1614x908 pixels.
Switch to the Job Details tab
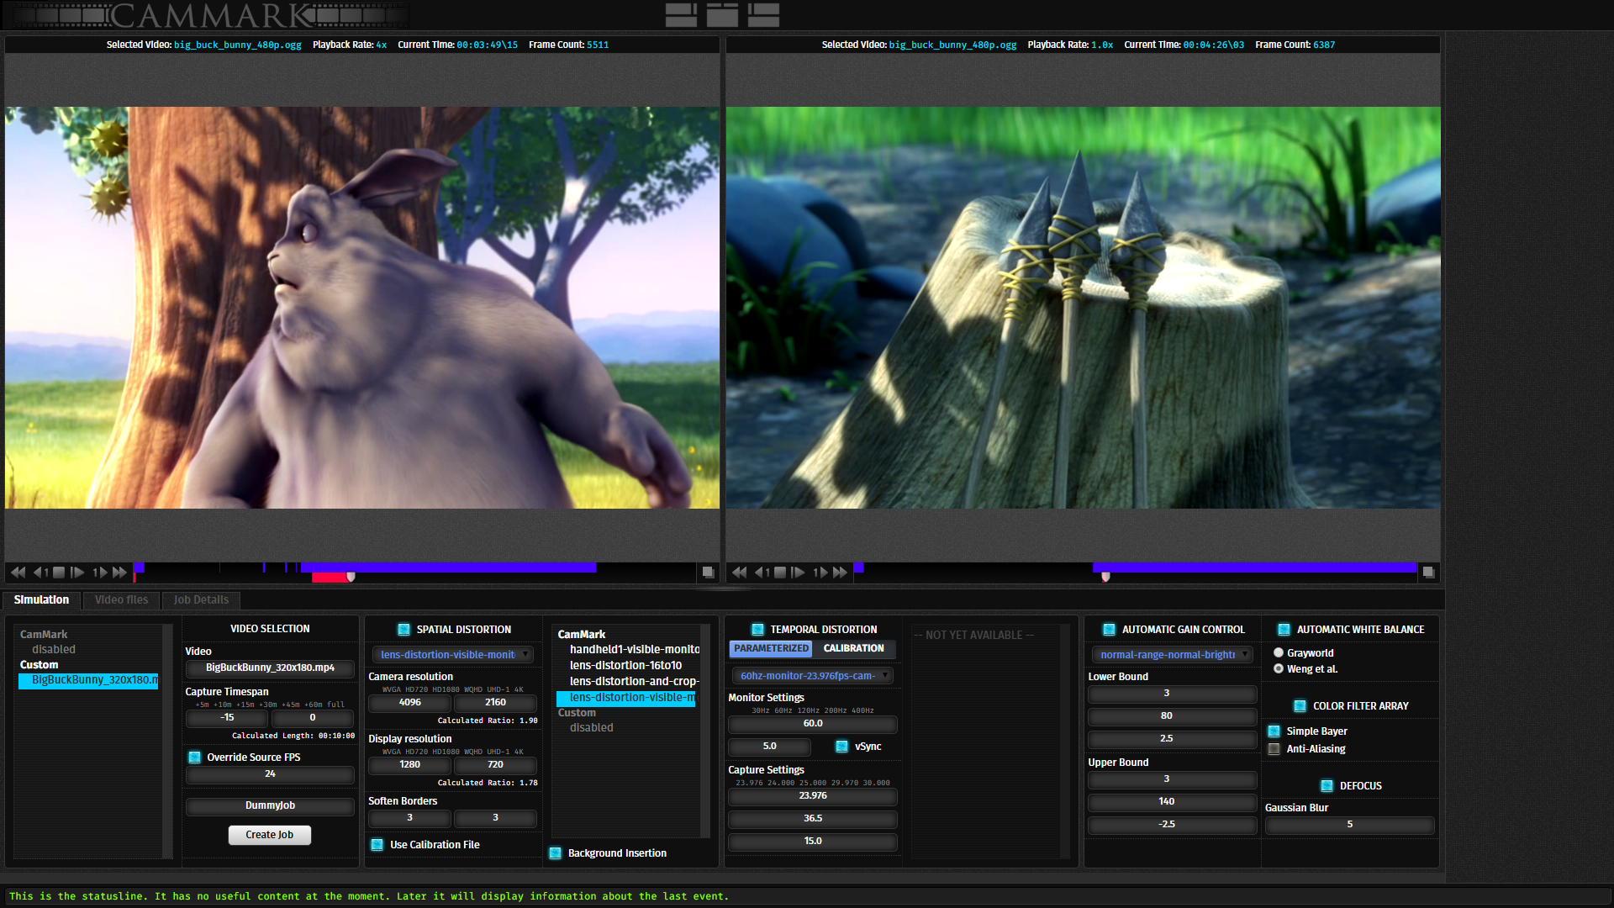tap(198, 599)
